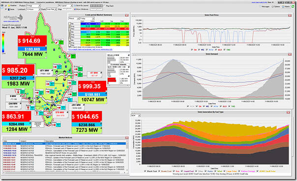Toggle the Black Coal legend checkbox
Screen dimensions: 297x181
coord(145,171)
